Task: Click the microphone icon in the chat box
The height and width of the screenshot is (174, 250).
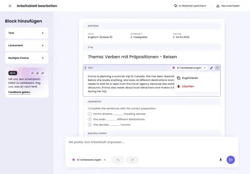Action: click(221, 160)
